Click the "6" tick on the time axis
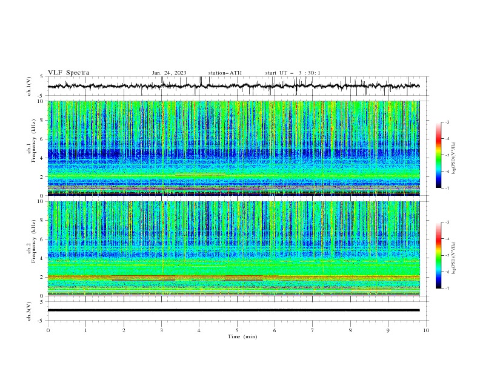 pos(275,330)
